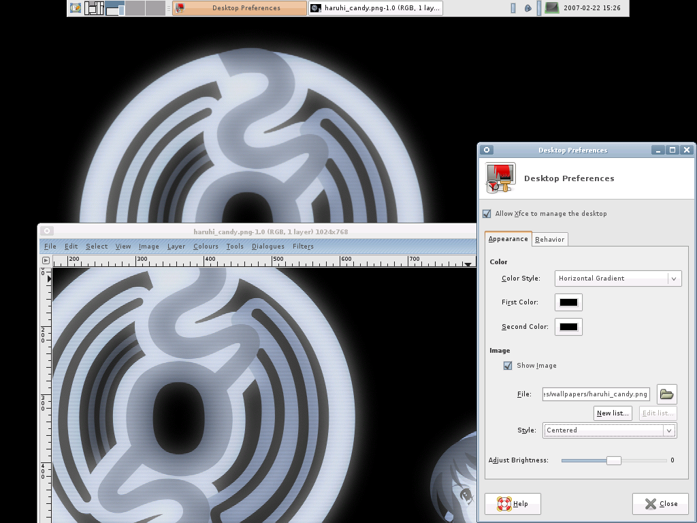Open the folder browse icon beside File field
Viewport: 697px width, 523px height.
(x=666, y=394)
